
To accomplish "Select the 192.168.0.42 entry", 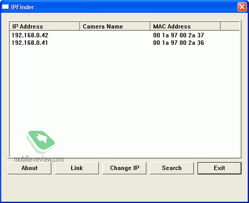I will click(x=30, y=35).
